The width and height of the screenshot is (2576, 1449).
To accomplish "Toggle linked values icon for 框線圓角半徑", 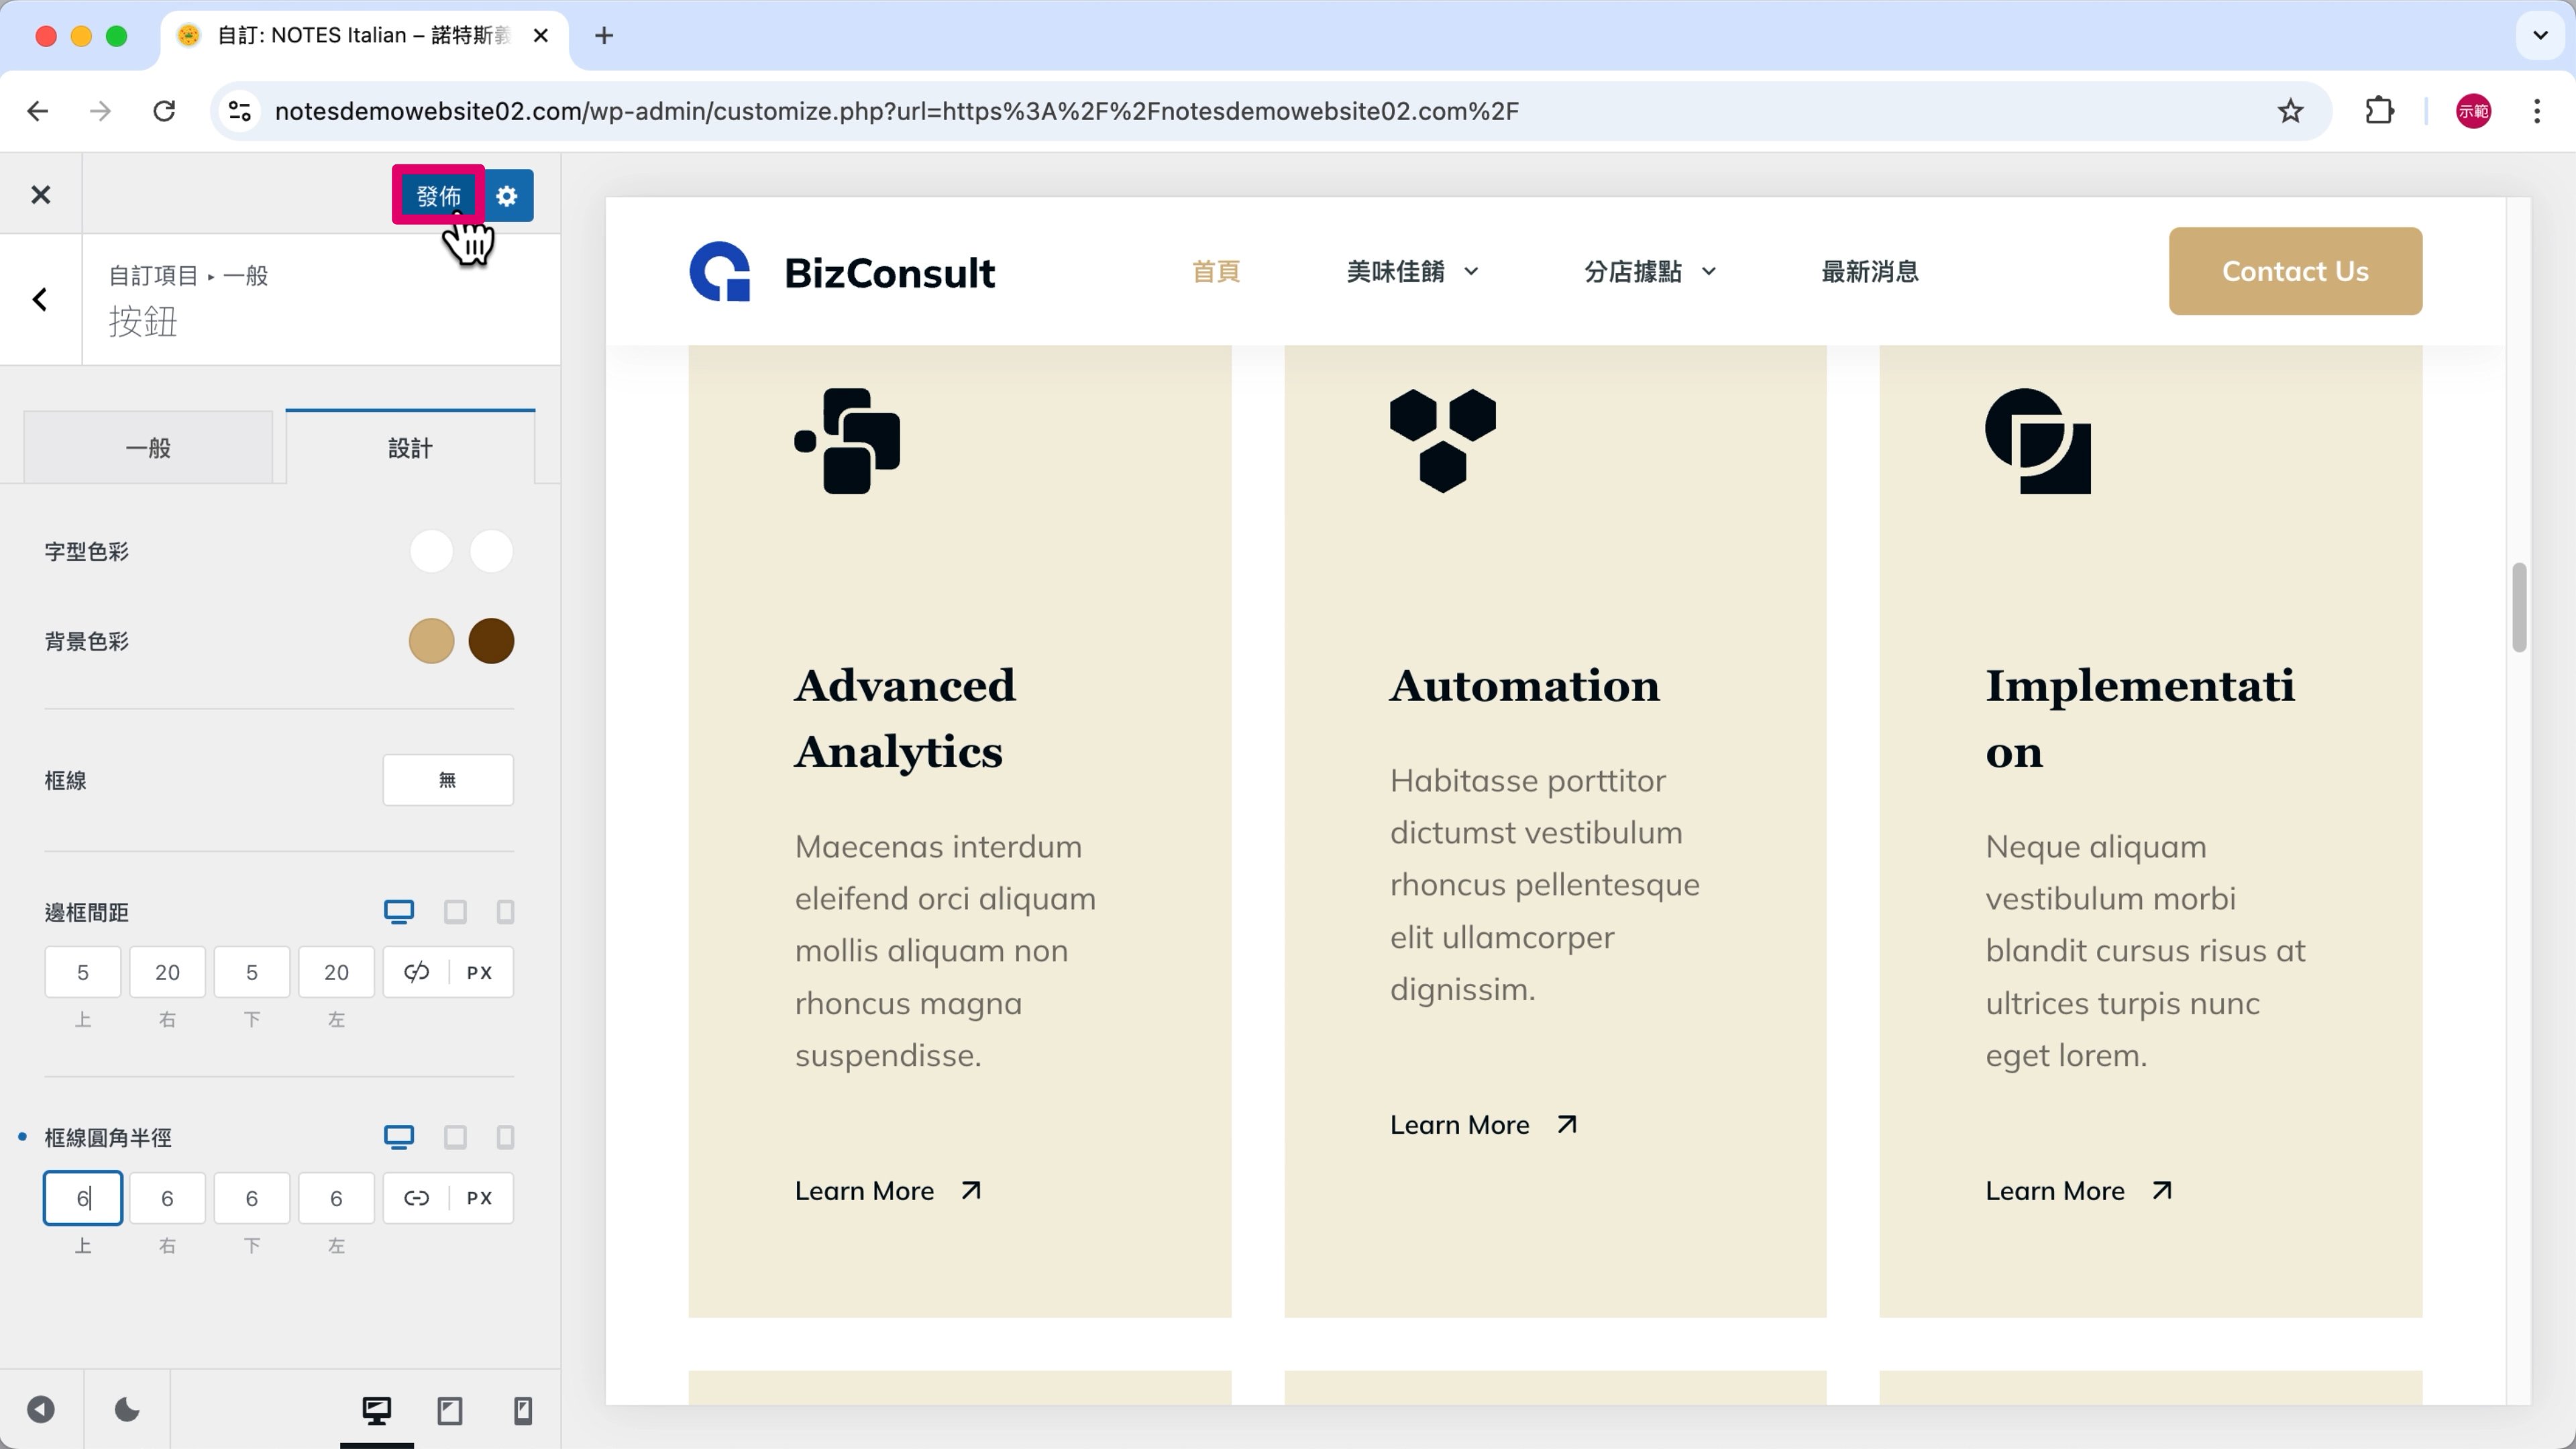I will (416, 1198).
